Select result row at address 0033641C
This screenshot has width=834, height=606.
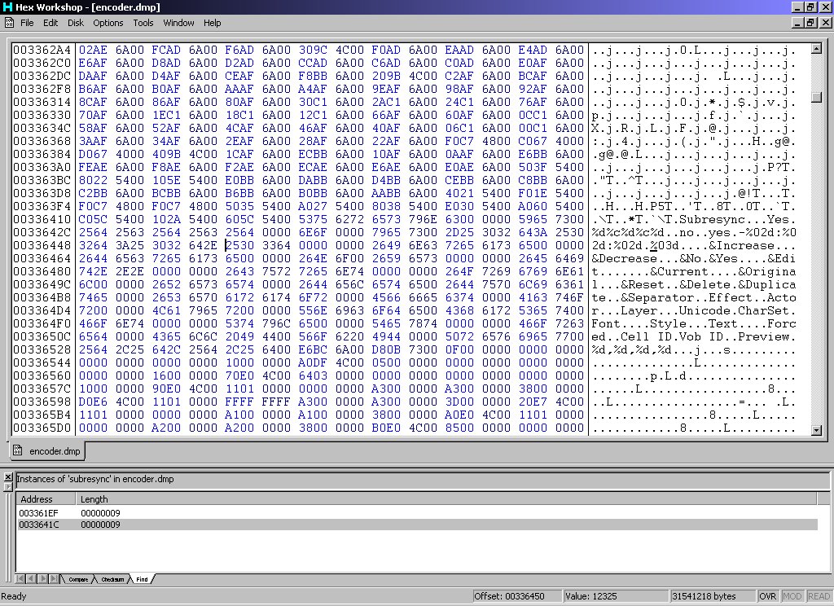[418, 525]
